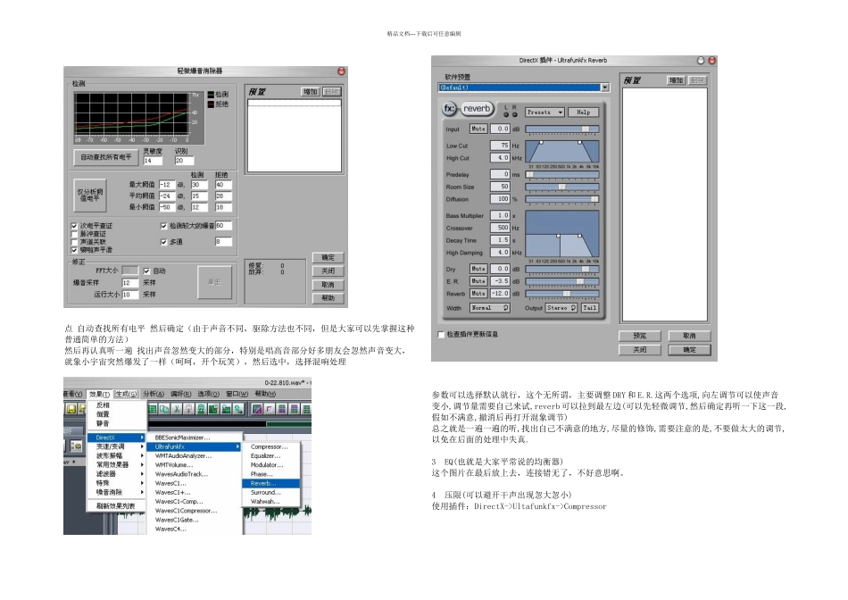The width and height of the screenshot is (848, 600).
Task: Expand the 波形振幅 submenu
Action: pyautogui.click(x=116, y=455)
